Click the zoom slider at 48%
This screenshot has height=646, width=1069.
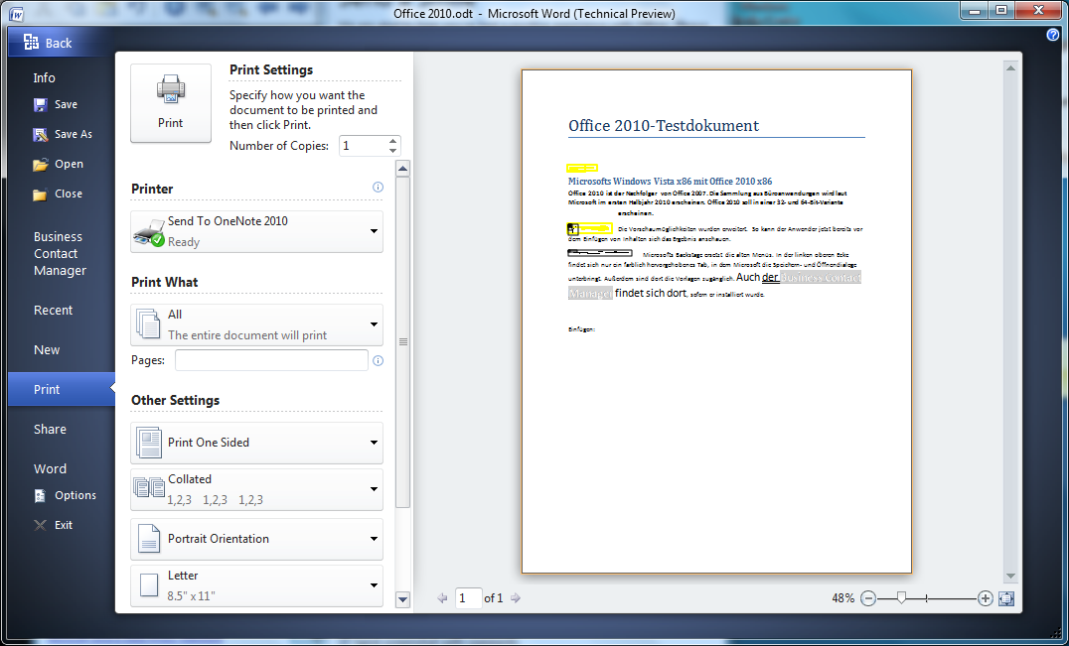pos(901,598)
